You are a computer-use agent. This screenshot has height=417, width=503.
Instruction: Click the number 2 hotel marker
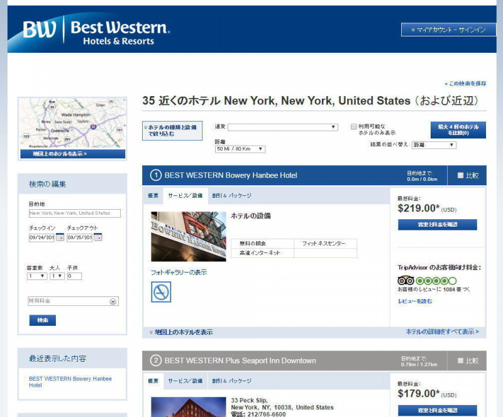tap(156, 360)
